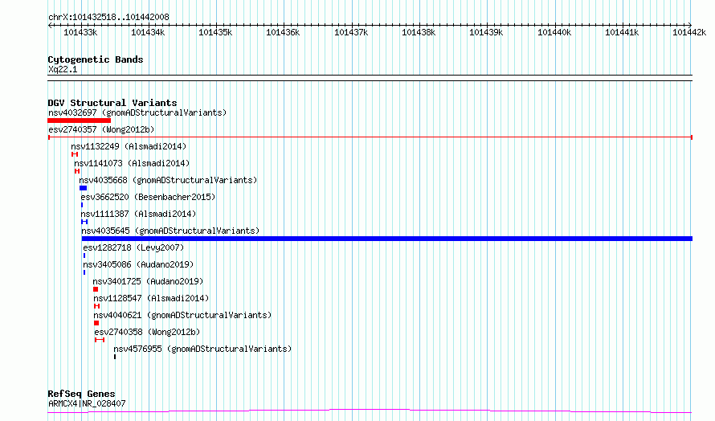Image resolution: width=715 pixels, height=421 pixels.
Task: Select the red nsv4032697 variant bar
Action: pyautogui.click(x=80, y=121)
